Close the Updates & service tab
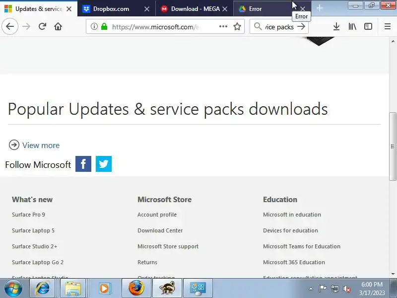Screen dimensions: 397x298 (x=69, y=9)
